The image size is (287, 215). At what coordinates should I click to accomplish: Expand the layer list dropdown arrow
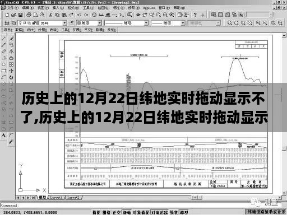coord(64,23)
